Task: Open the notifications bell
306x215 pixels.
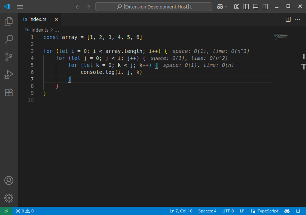Action: 298,211
